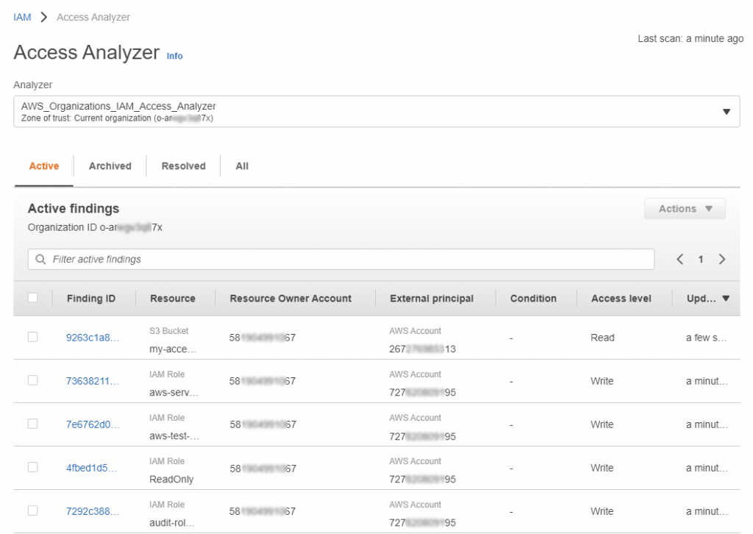753x534 pixels.
Task: Switch to the Resolved tab
Action: point(183,166)
